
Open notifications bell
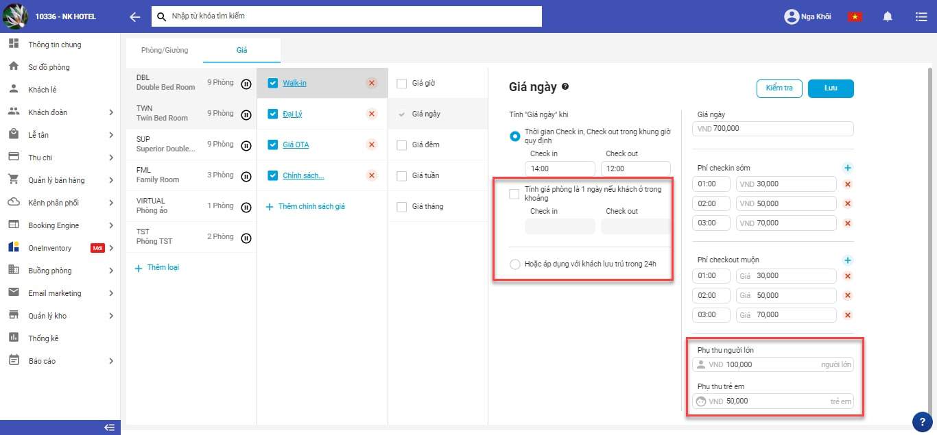[888, 16]
